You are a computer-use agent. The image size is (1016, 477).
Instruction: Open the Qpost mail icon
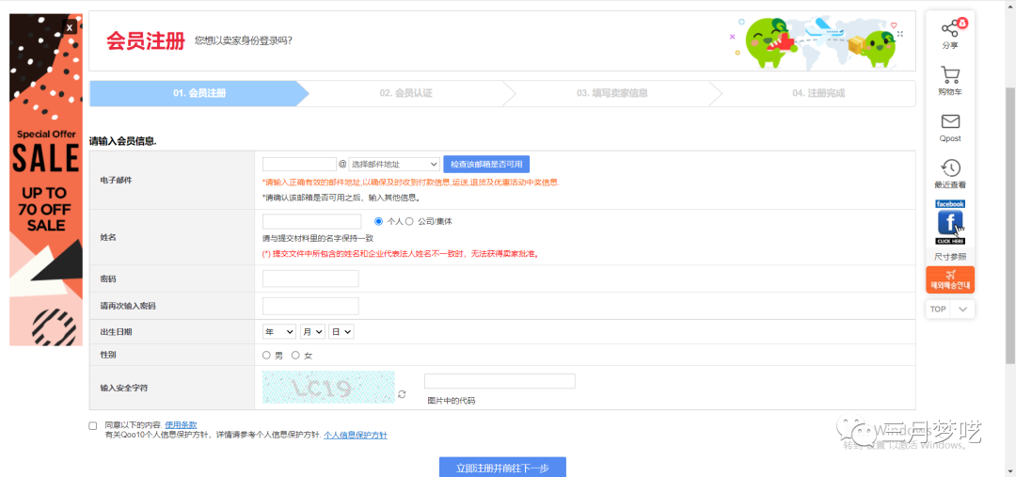point(949,122)
